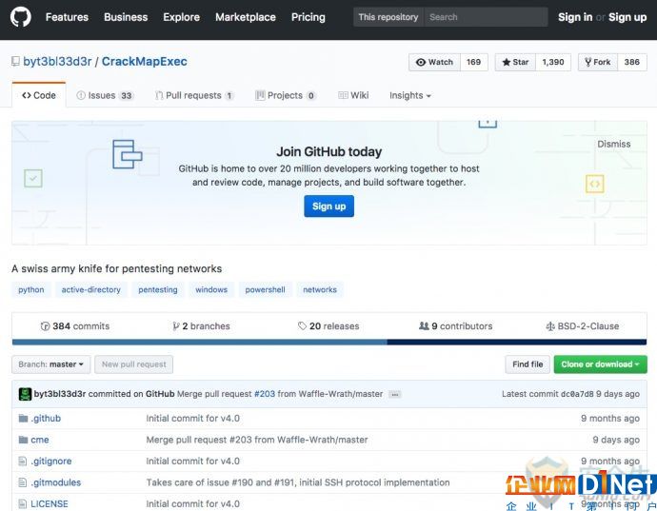657x511 pixels.
Task: Click the byt3bl33d3r committer avatar
Action: [x=25, y=394]
